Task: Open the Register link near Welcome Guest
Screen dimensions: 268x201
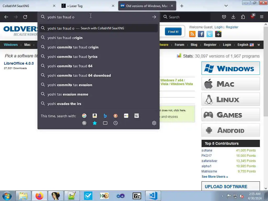Action: [x=232, y=27]
